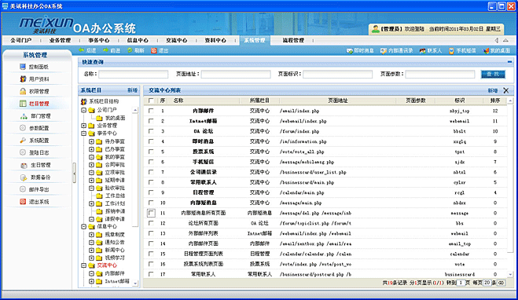The width and height of the screenshot is (518, 300).
Task: Collapse the left sidebar with the splitter handle
Action: (75, 173)
